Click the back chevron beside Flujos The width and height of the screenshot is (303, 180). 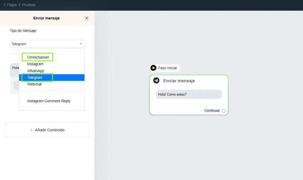tap(5, 5)
